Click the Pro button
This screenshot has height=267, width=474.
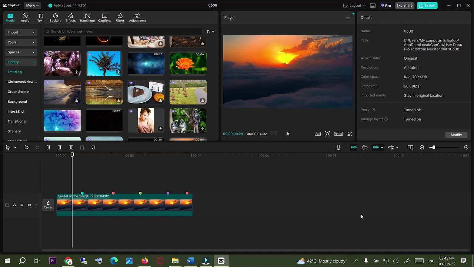tap(386, 6)
